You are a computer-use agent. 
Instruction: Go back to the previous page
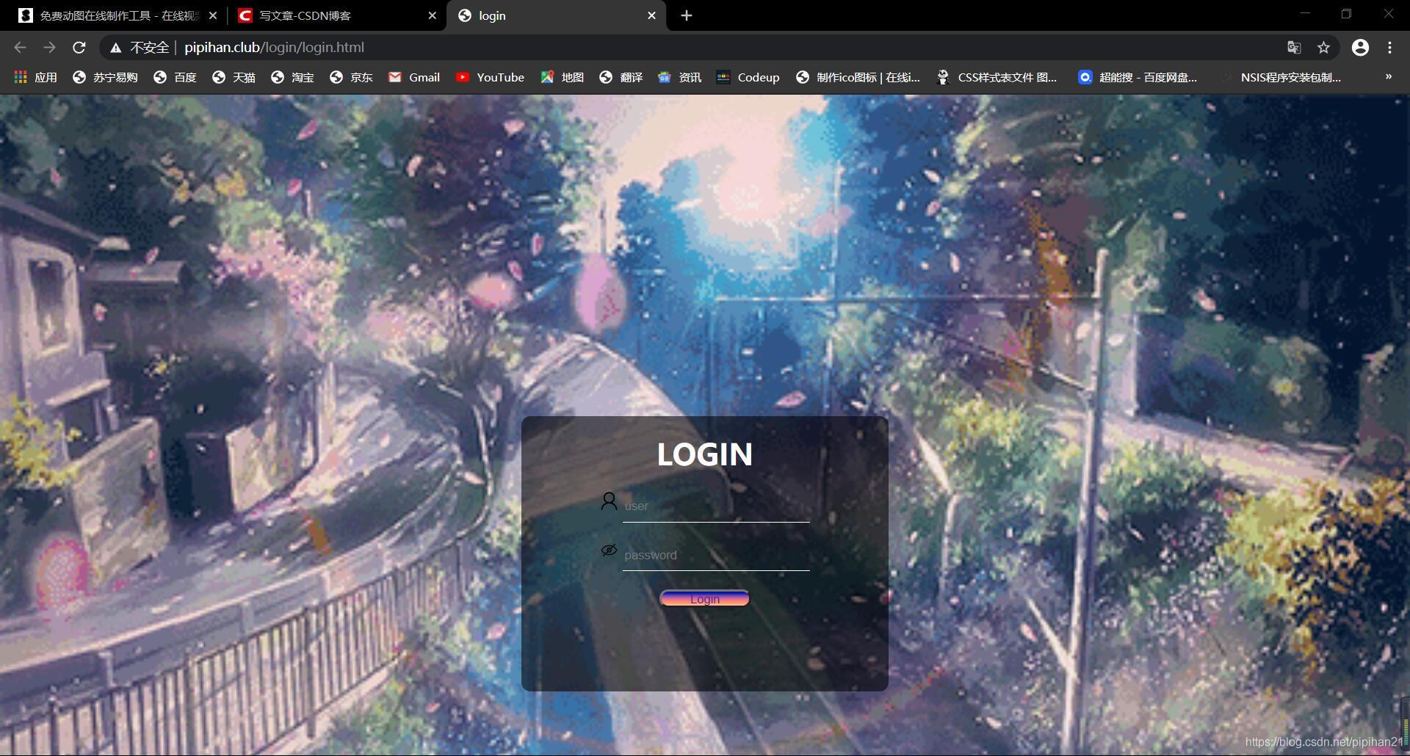click(x=20, y=48)
